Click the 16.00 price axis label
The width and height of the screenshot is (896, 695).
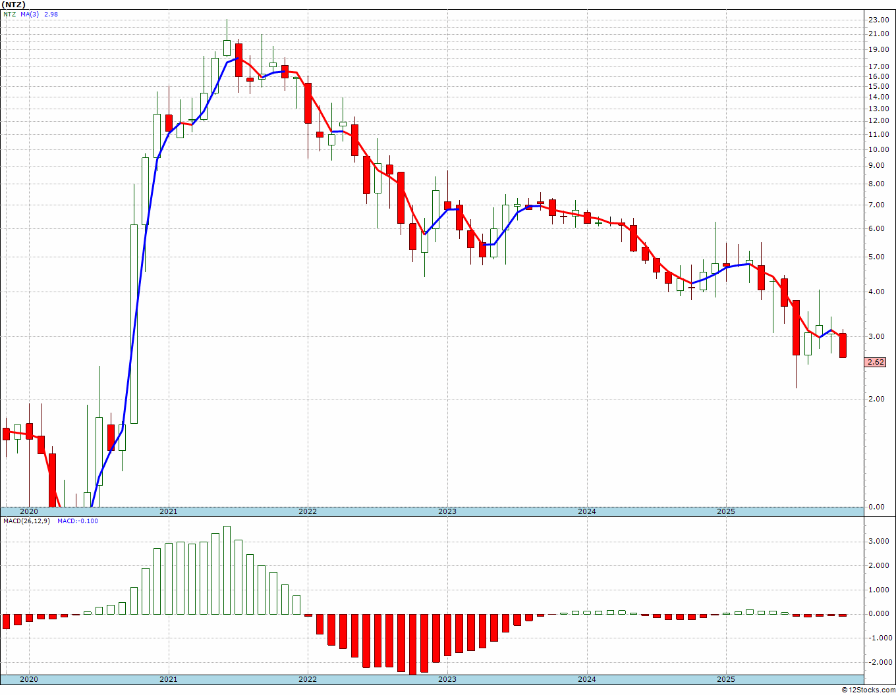point(879,76)
